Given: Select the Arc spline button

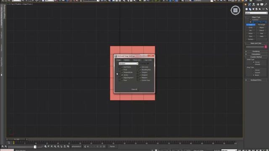Looking at the screenshot, I should click(251, 31).
